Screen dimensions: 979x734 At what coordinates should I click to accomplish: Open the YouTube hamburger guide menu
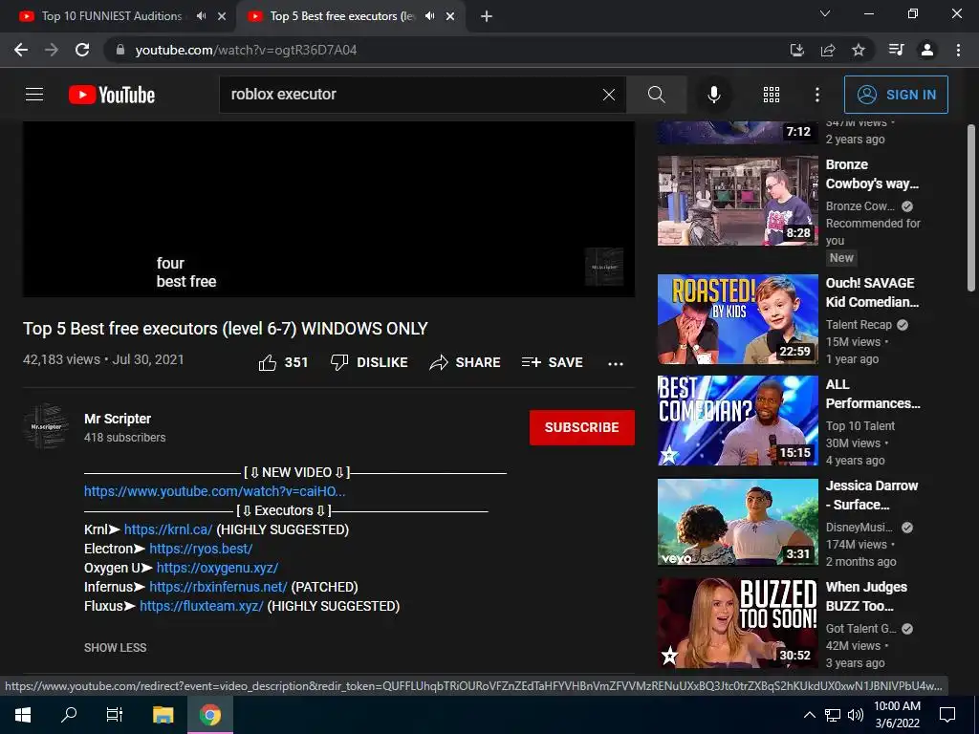[34, 95]
